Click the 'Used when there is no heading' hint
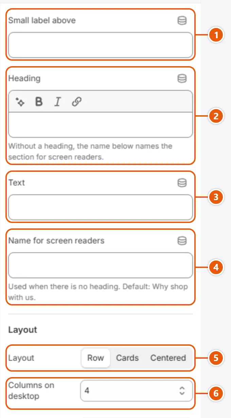Image resolution: width=231 pixels, height=418 pixels. [x=98, y=292]
